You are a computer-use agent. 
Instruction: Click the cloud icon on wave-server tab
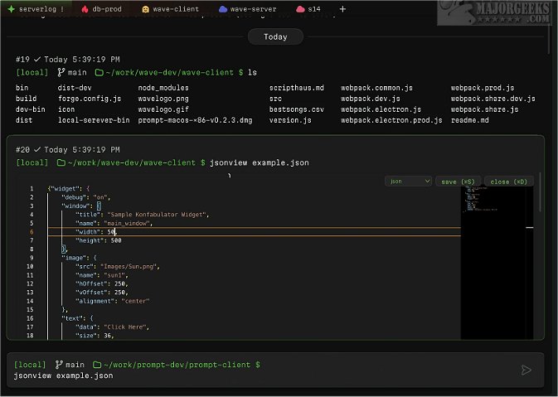tap(222, 8)
